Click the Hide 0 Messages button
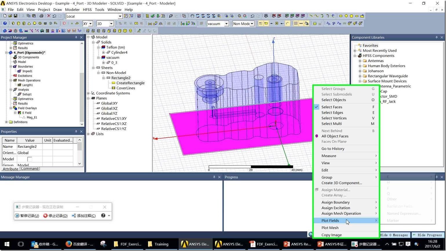The image size is (446, 251). point(395,235)
